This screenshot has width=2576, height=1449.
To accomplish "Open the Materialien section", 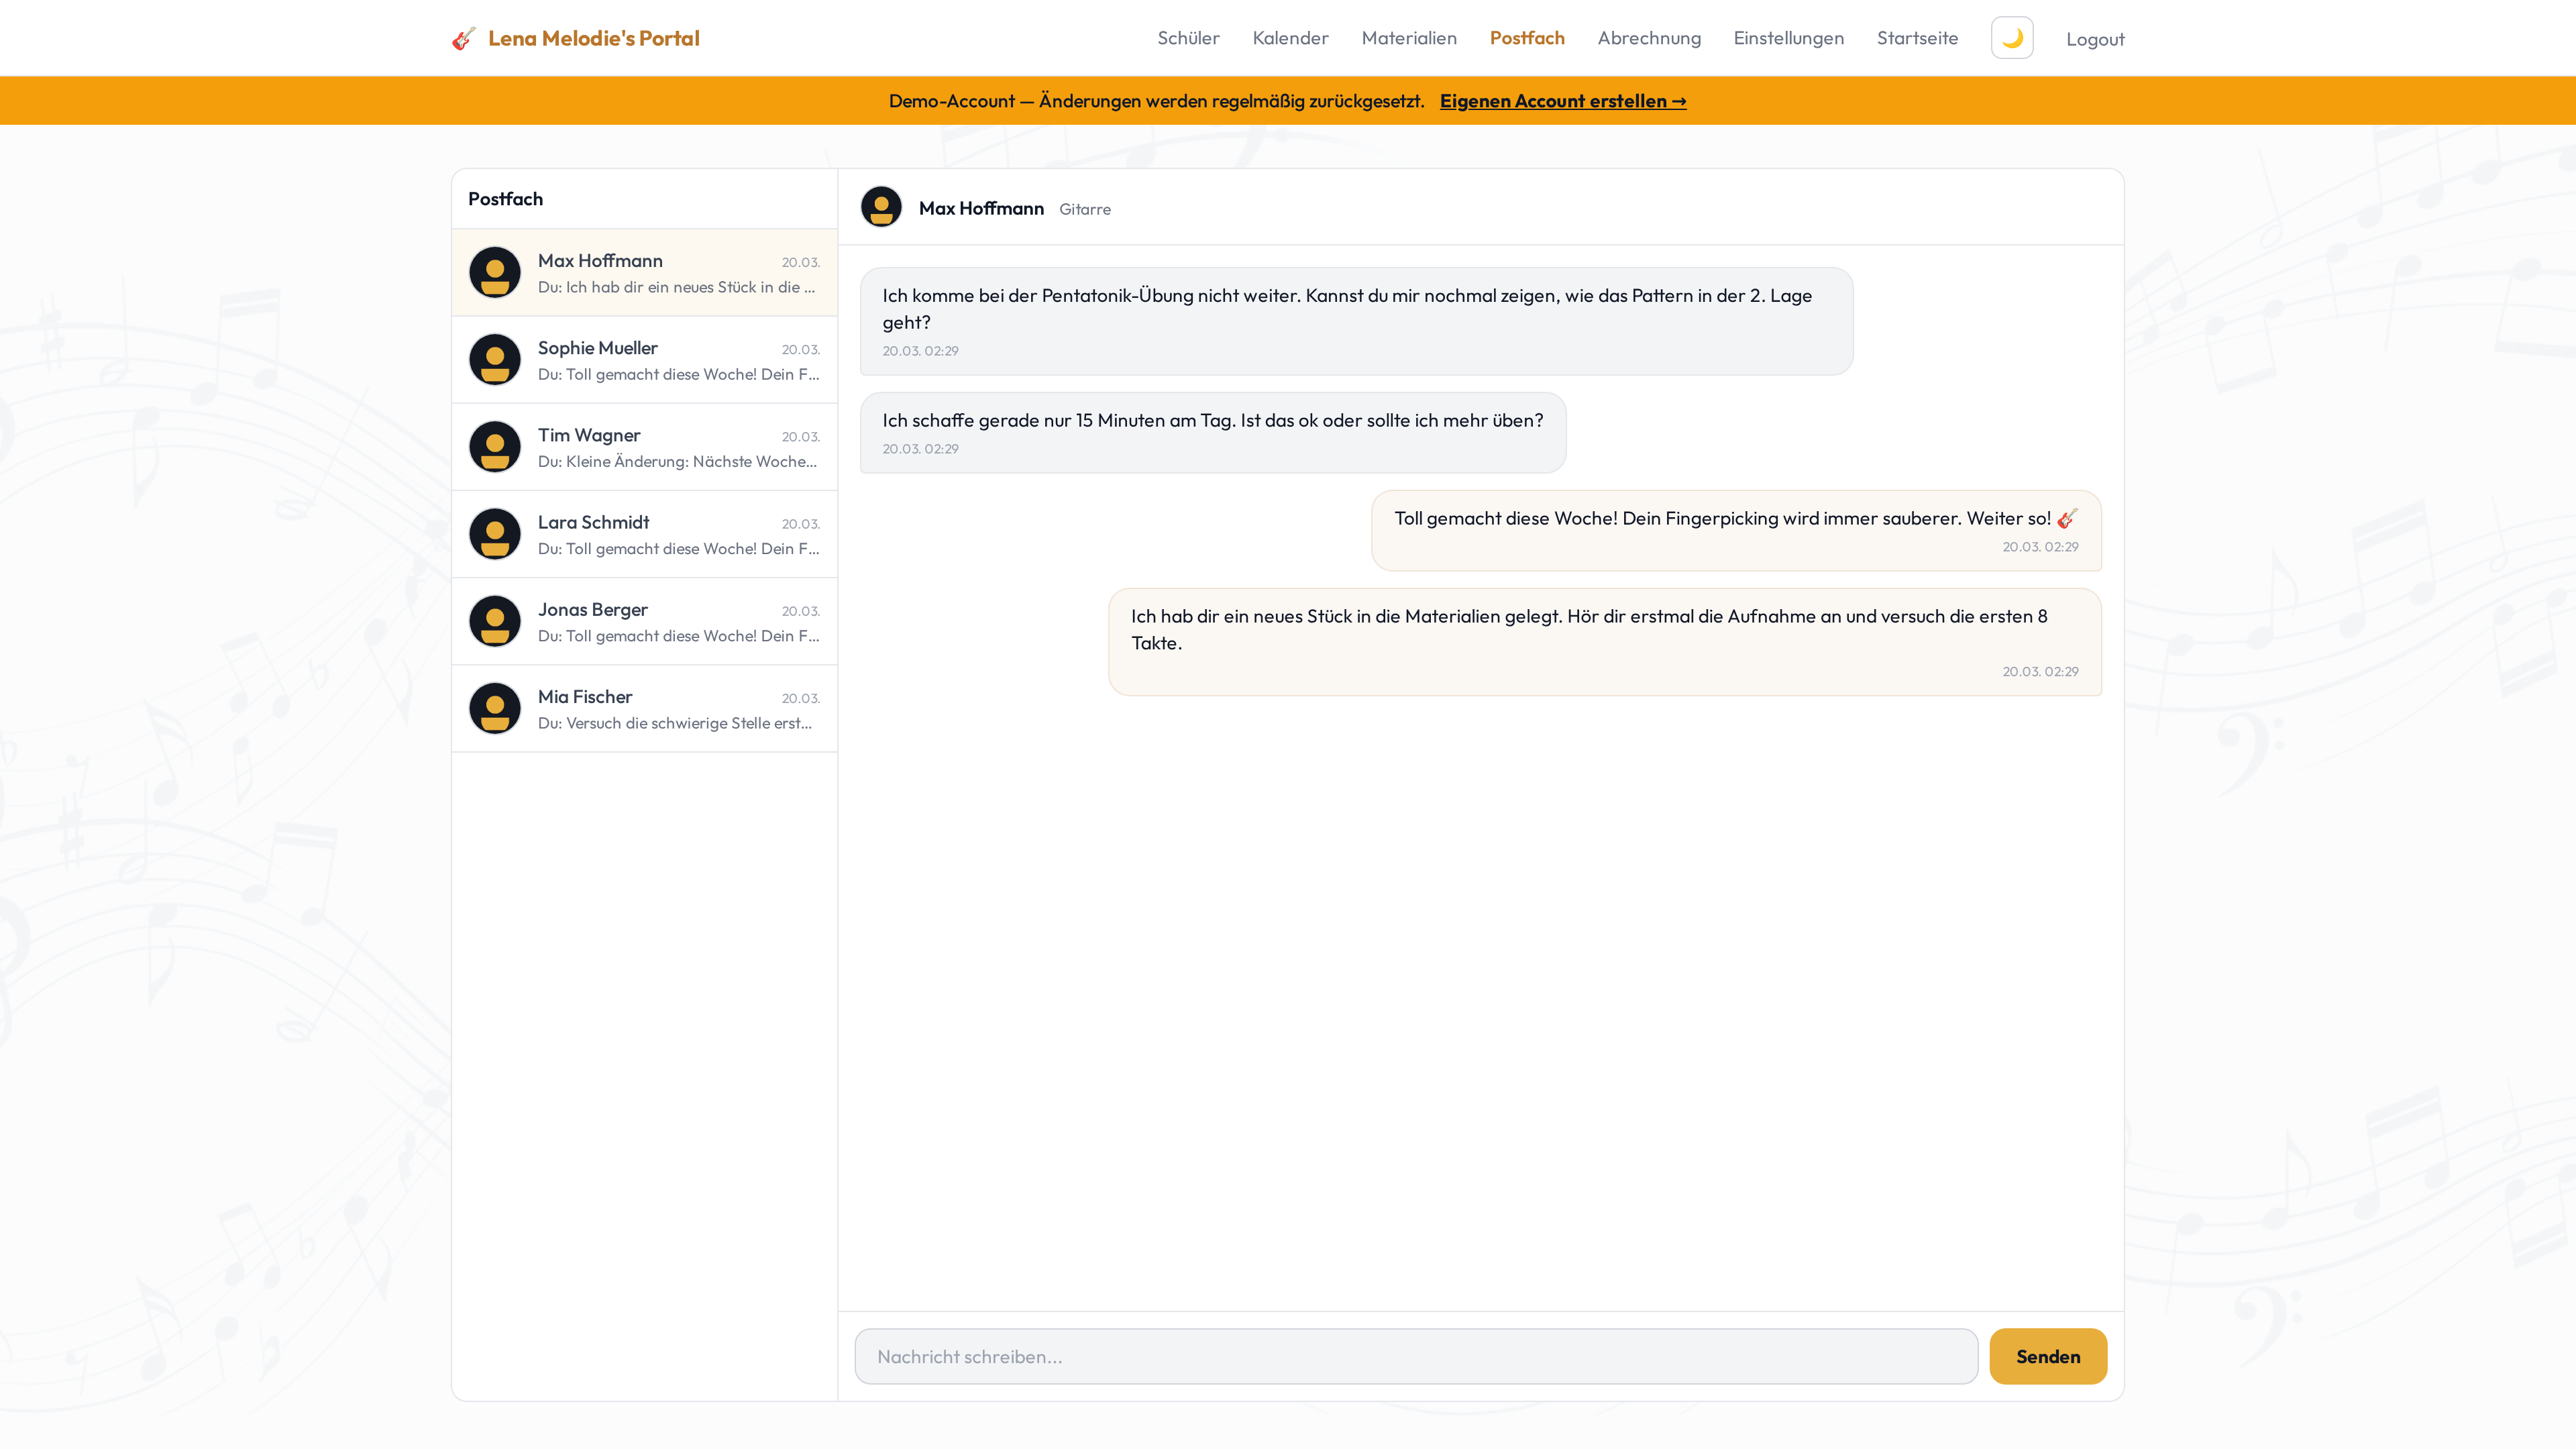I will pos(1408,38).
